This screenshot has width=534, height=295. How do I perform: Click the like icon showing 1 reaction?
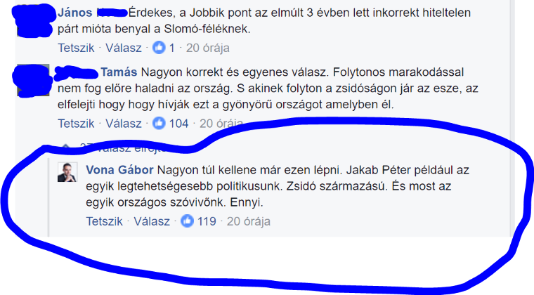(x=159, y=48)
